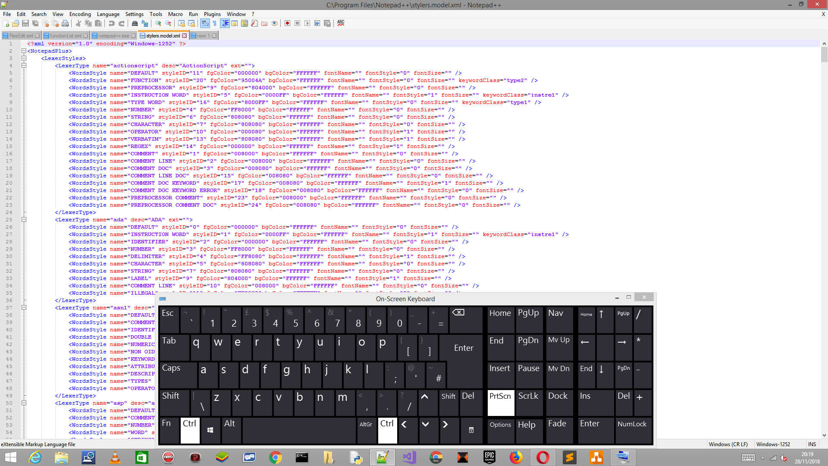Click the scrollbar up arrow in the editor

824,44
